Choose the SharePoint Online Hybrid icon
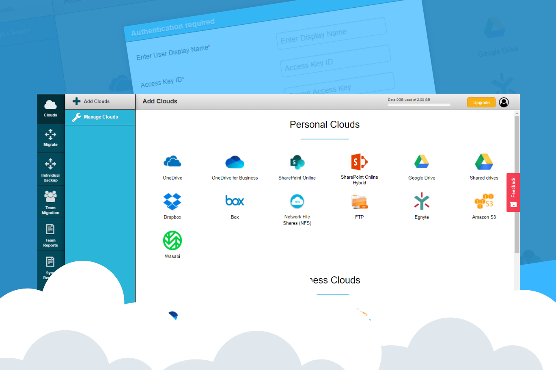This screenshot has width=556, height=370. 359,162
